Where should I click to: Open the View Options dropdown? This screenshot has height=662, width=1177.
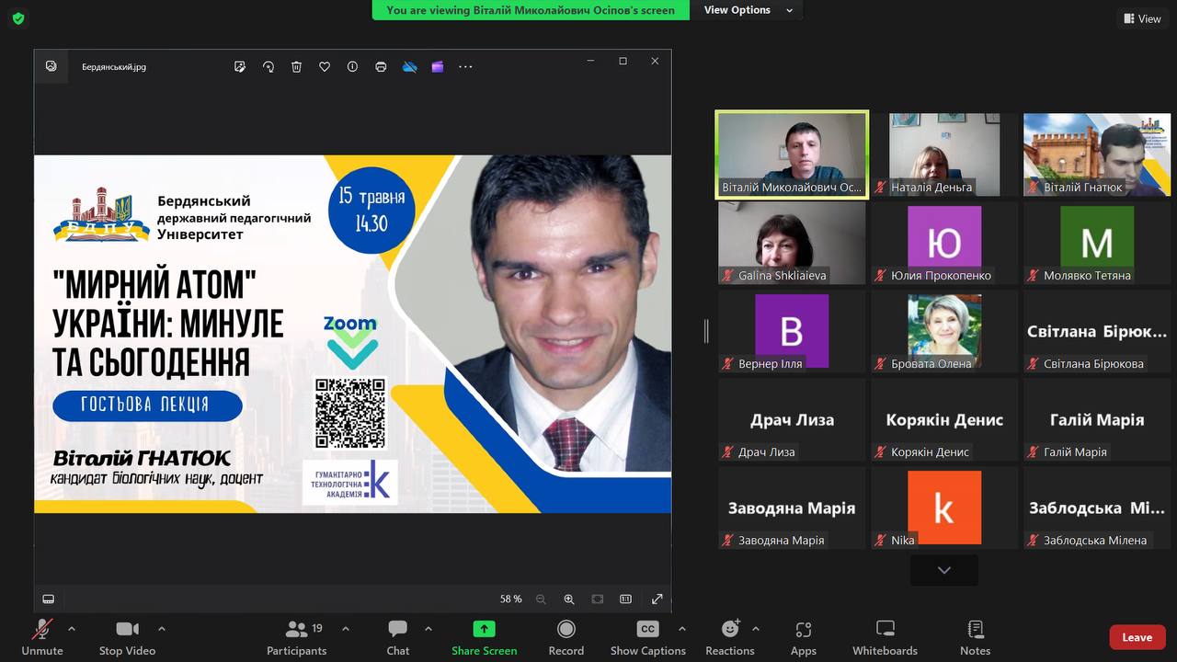click(748, 10)
